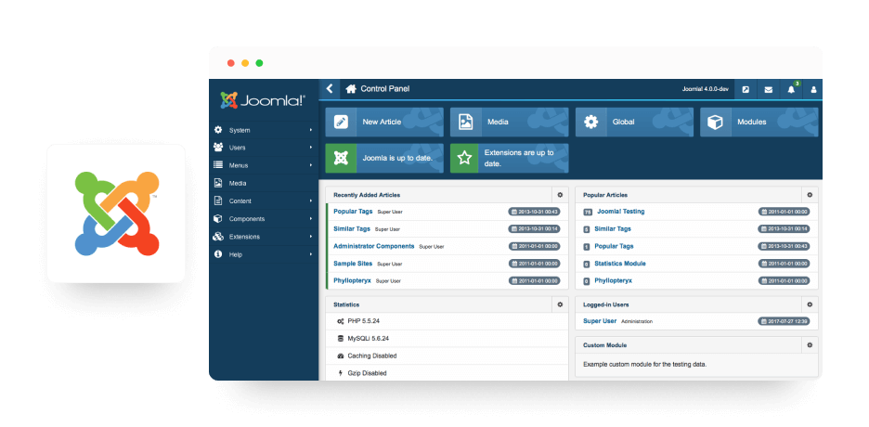The width and height of the screenshot is (869, 427).
Task: Click the Menus list icon in sidebar
Action: (218, 165)
